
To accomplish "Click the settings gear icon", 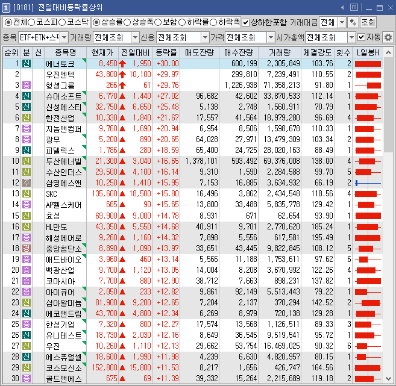I will click(x=388, y=37).
